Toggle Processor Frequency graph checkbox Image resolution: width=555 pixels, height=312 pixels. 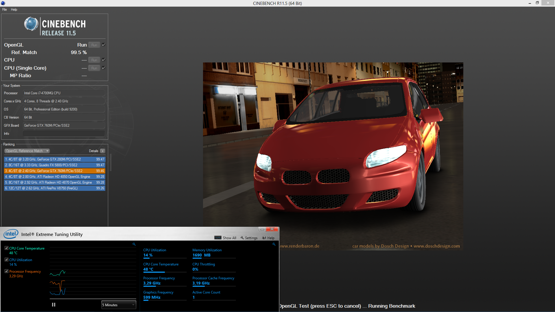tap(6, 271)
